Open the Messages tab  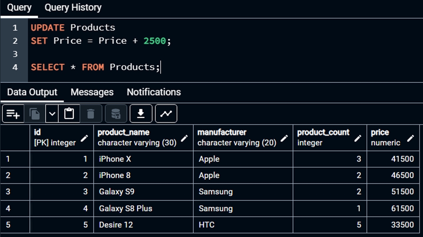coord(92,92)
